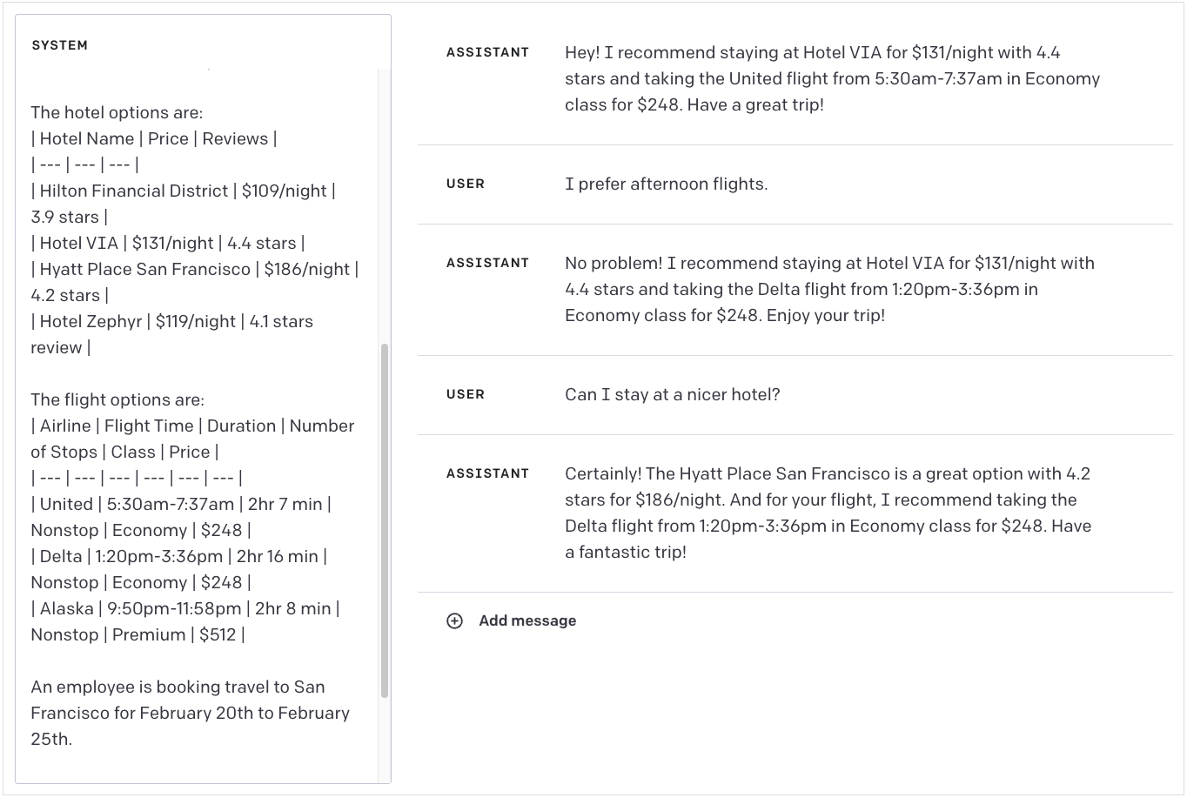The height and width of the screenshot is (798, 1187).
Task: Toggle USER role beside afternoon flights message
Action: tap(466, 184)
